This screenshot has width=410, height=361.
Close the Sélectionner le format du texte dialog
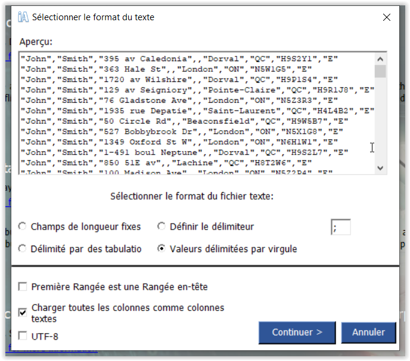[x=387, y=17]
